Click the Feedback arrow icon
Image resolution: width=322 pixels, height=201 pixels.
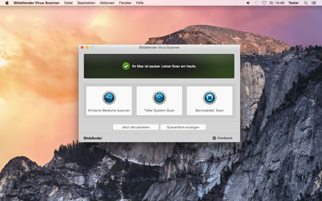coord(214,138)
